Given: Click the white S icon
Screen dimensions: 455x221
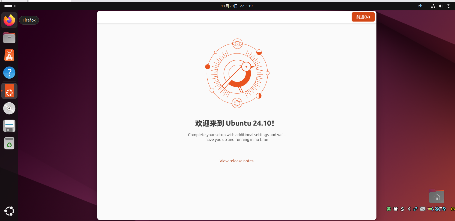Looking at the screenshot, I should [402, 209].
